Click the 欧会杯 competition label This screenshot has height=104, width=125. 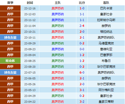point(10,61)
